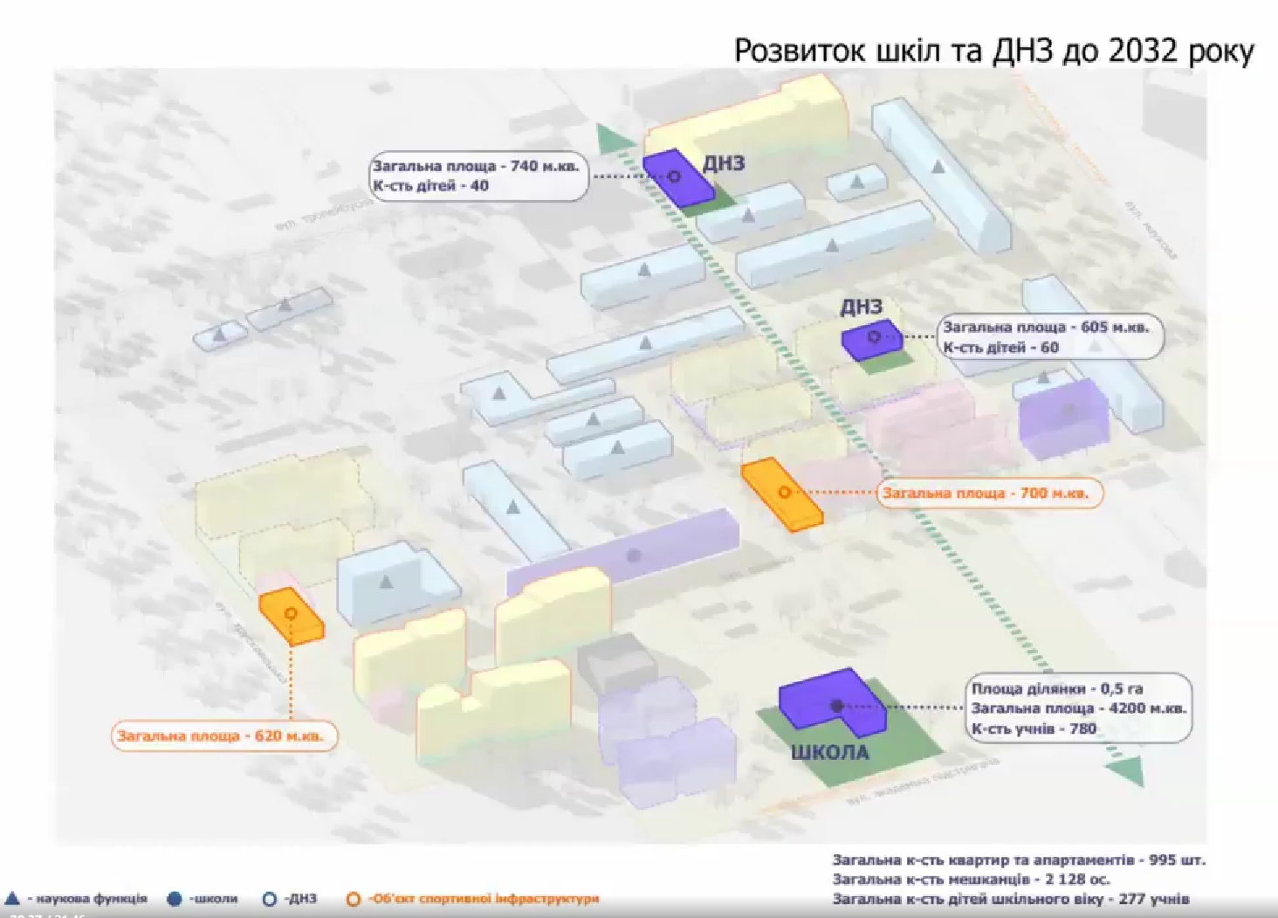Viewport: 1278px width, 918px height.
Task: Select the orange 'Загальна площа - 700 м.кв.' label
Action: tap(989, 494)
